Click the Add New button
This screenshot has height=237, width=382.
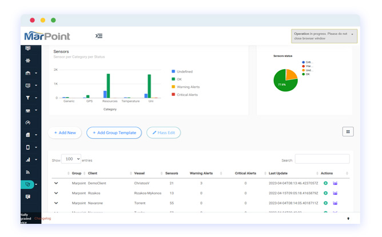coord(65,132)
